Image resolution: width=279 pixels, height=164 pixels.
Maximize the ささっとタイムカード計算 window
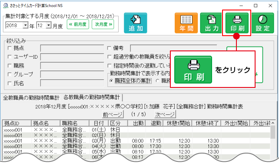point(256,6)
